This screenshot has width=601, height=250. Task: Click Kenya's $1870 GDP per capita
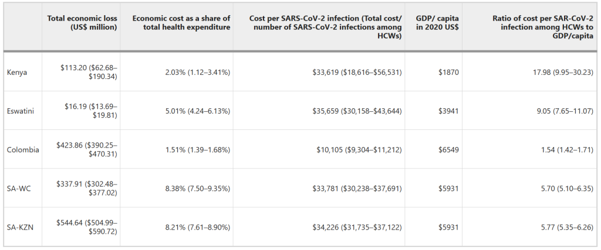(x=448, y=73)
